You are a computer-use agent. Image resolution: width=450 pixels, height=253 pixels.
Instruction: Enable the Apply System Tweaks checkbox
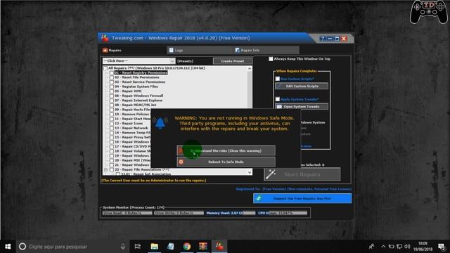pos(278,99)
